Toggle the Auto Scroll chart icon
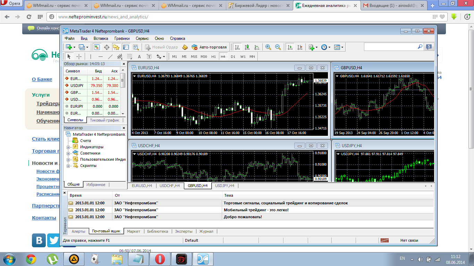 pos(290,47)
